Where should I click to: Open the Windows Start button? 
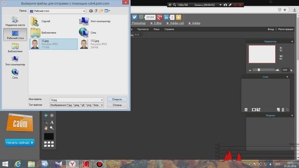pos(5,164)
